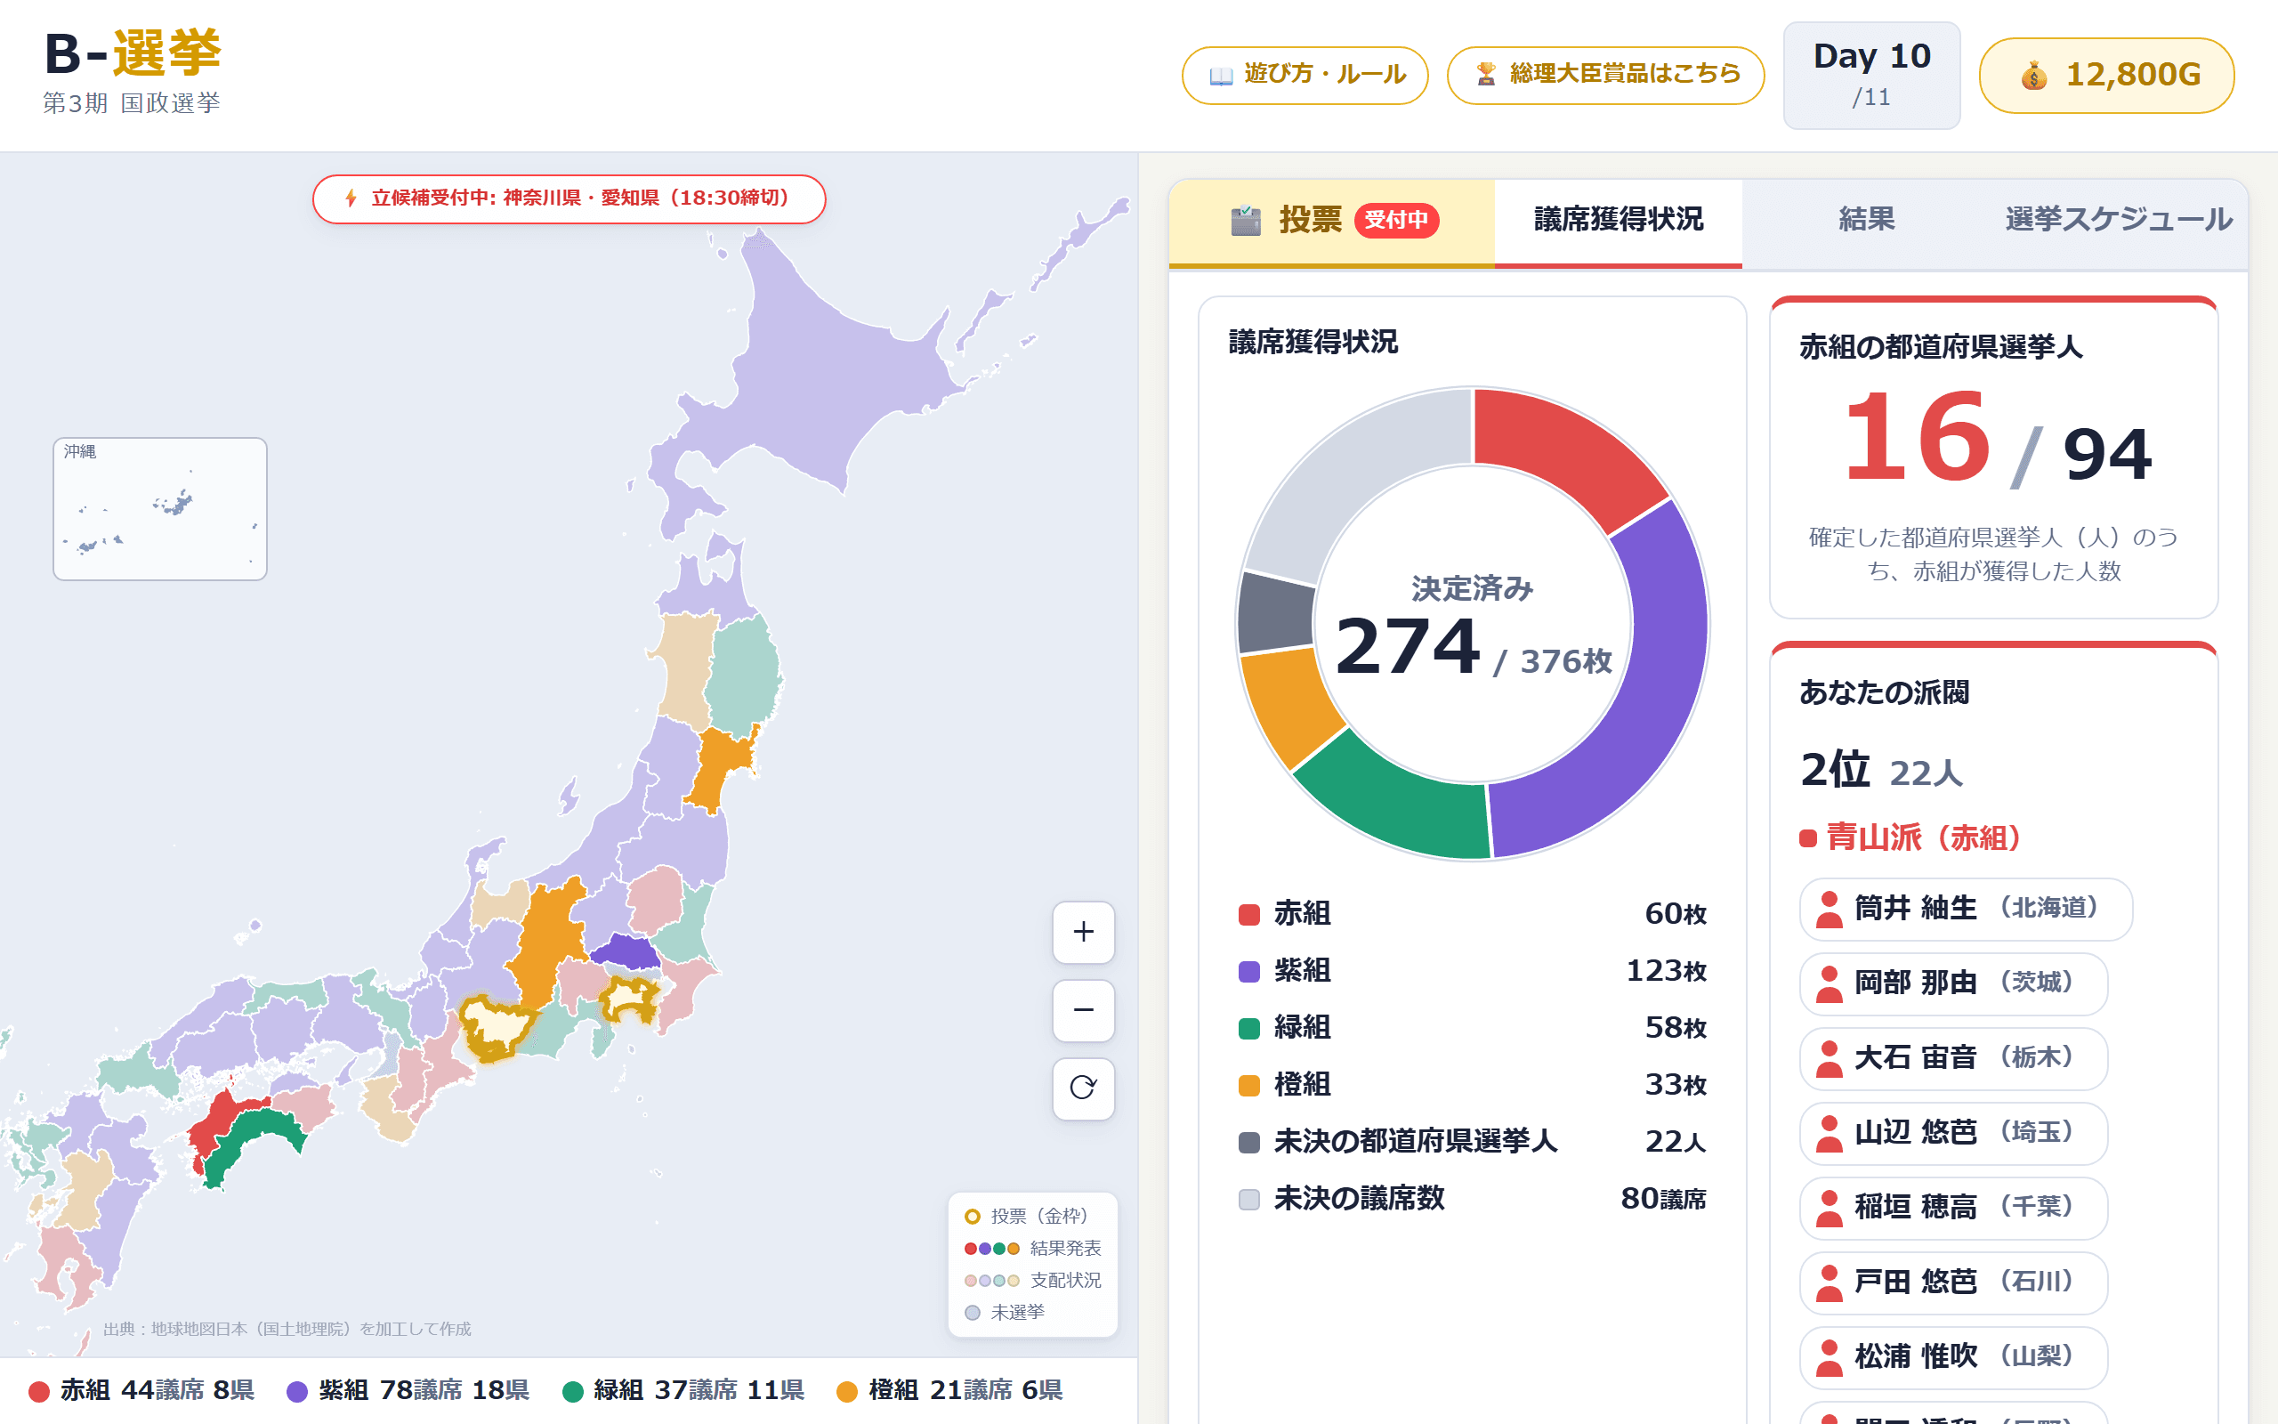Click person icon next to 大石 宙音
Viewport: 2278px width, 1424px height.
(x=1829, y=1058)
